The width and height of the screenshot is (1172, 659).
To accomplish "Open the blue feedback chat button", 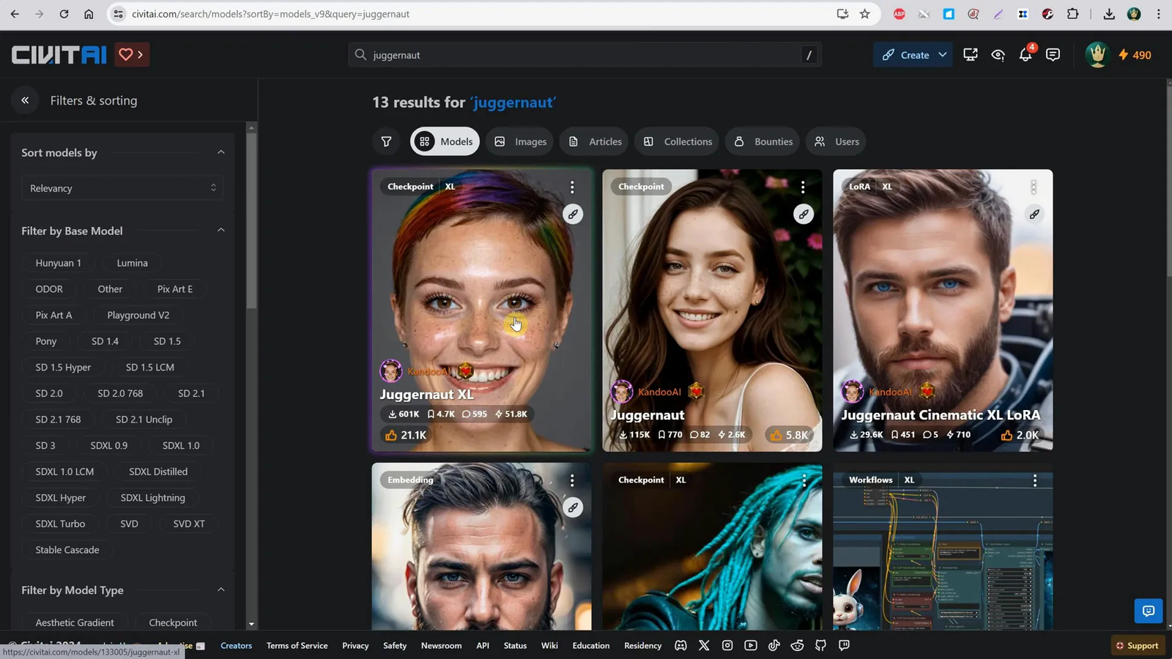I will [x=1148, y=611].
